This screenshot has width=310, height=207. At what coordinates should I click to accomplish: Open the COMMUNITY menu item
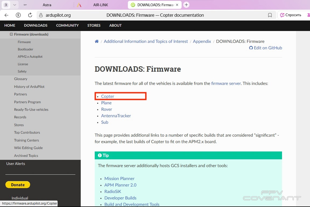pos(67,25)
